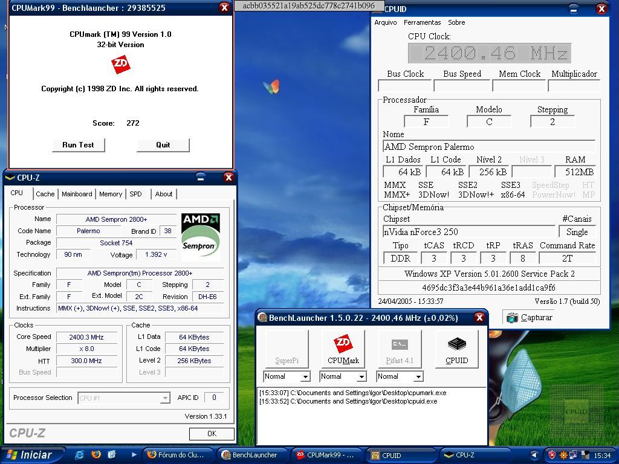Switch to CPU-Z taskbar button
The image size is (619, 464).
point(475,455)
